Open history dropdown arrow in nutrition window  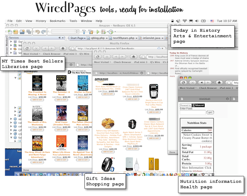tap(213, 83)
